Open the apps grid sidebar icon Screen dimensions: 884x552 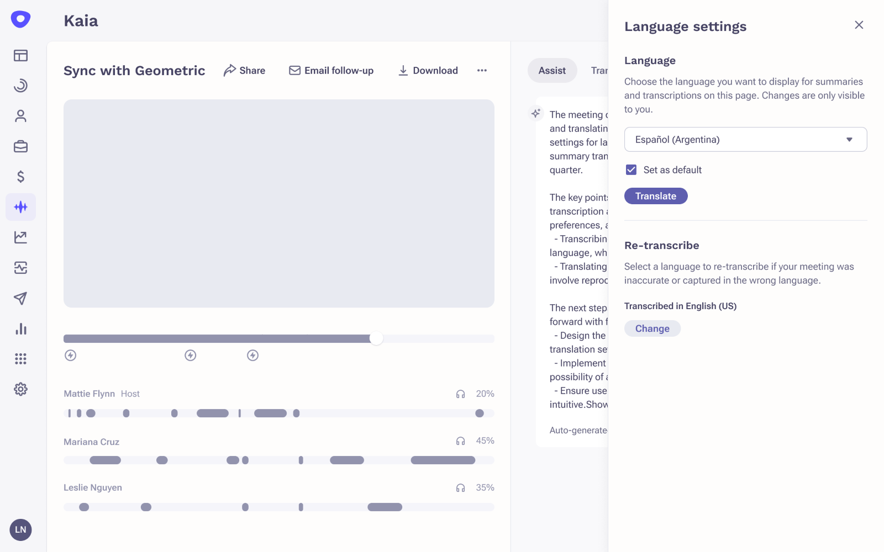click(x=20, y=359)
